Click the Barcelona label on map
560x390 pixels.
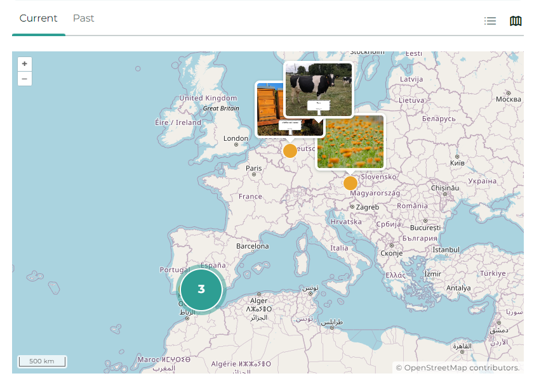click(x=252, y=246)
